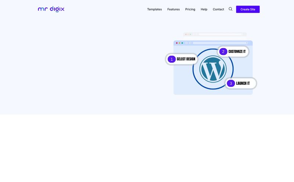Select Help in the navigation

[204, 10]
